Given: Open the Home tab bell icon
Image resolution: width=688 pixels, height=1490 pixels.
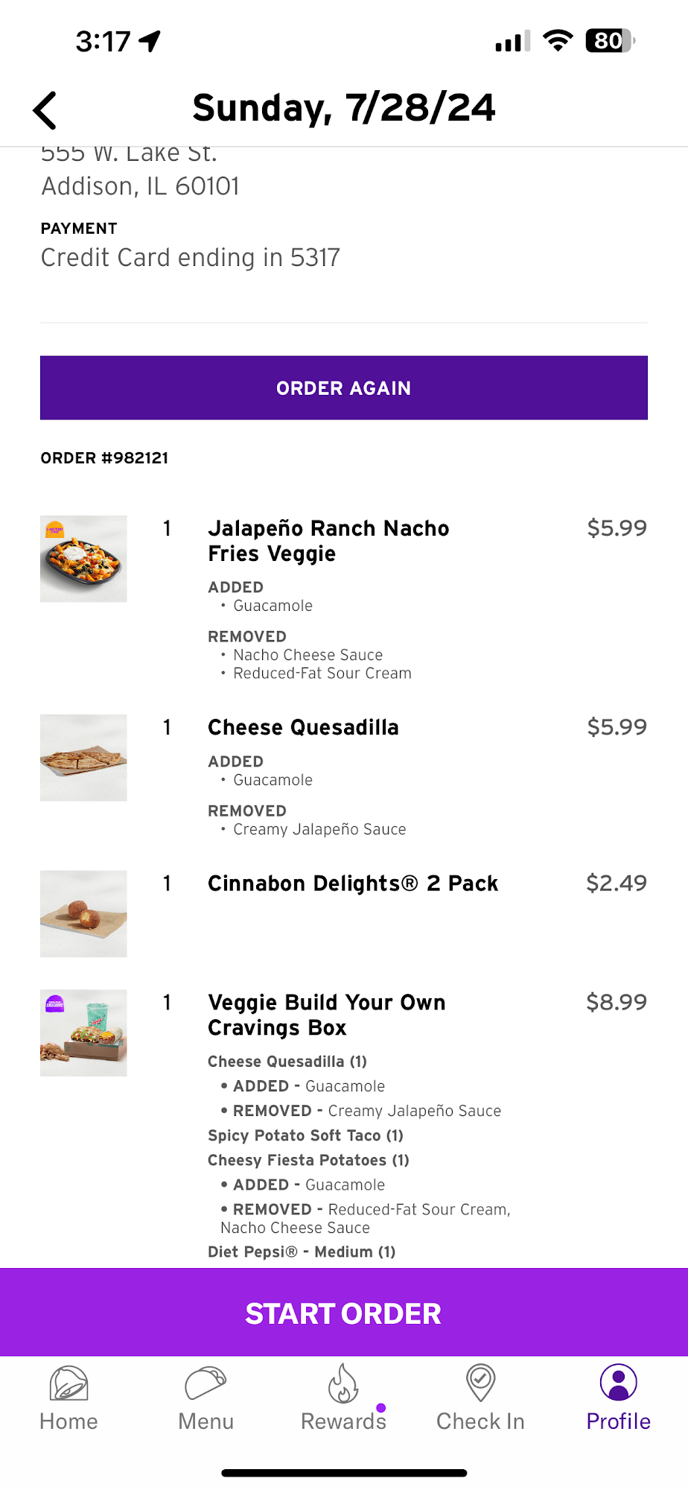Looking at the screenshot, I should [x=69, y=1383].
